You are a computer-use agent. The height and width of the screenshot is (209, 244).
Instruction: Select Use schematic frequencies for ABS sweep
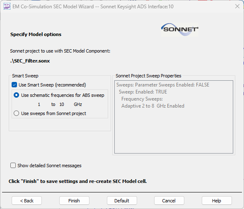(17, 95)
